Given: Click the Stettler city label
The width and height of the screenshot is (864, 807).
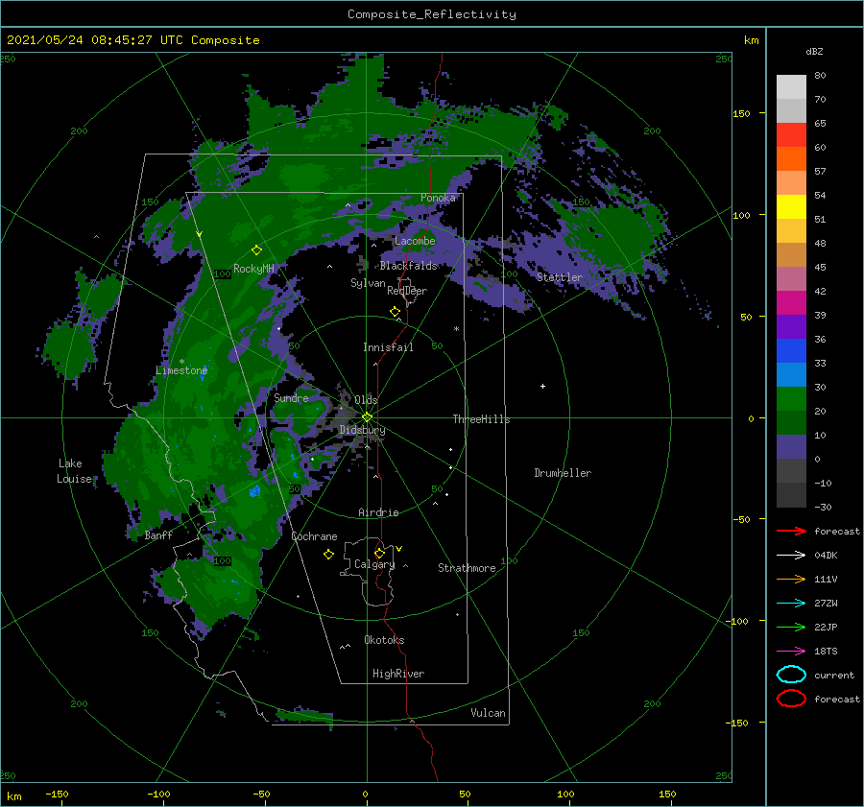Looking at the screenshot, I should [560, 277].
